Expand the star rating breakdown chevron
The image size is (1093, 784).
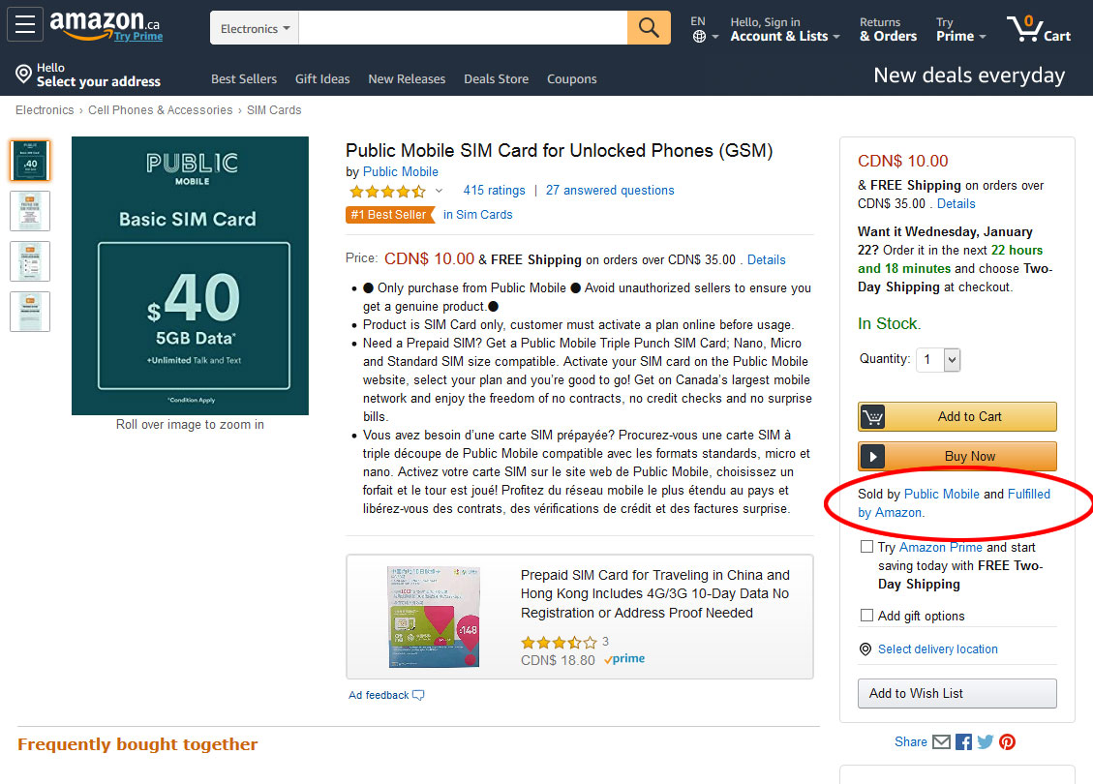[439, 191]
